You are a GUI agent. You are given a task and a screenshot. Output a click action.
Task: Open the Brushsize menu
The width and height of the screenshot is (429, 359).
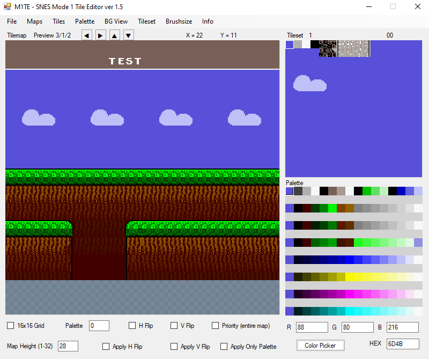(179, 21)
